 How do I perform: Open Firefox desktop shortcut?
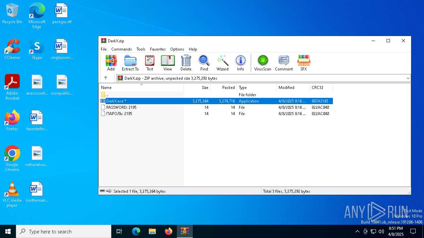pos(12,121)
